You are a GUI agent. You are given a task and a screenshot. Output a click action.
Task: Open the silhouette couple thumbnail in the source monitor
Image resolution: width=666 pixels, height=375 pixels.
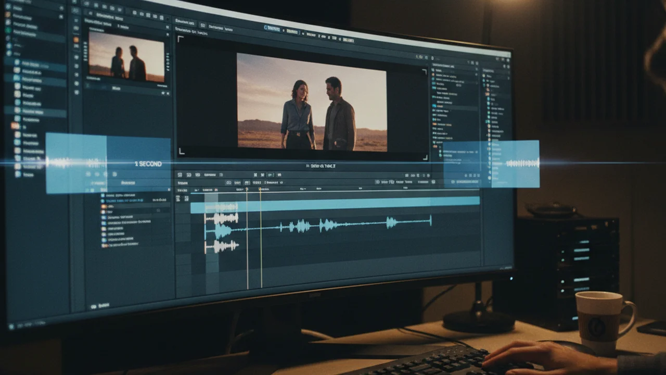coord(126,56)
